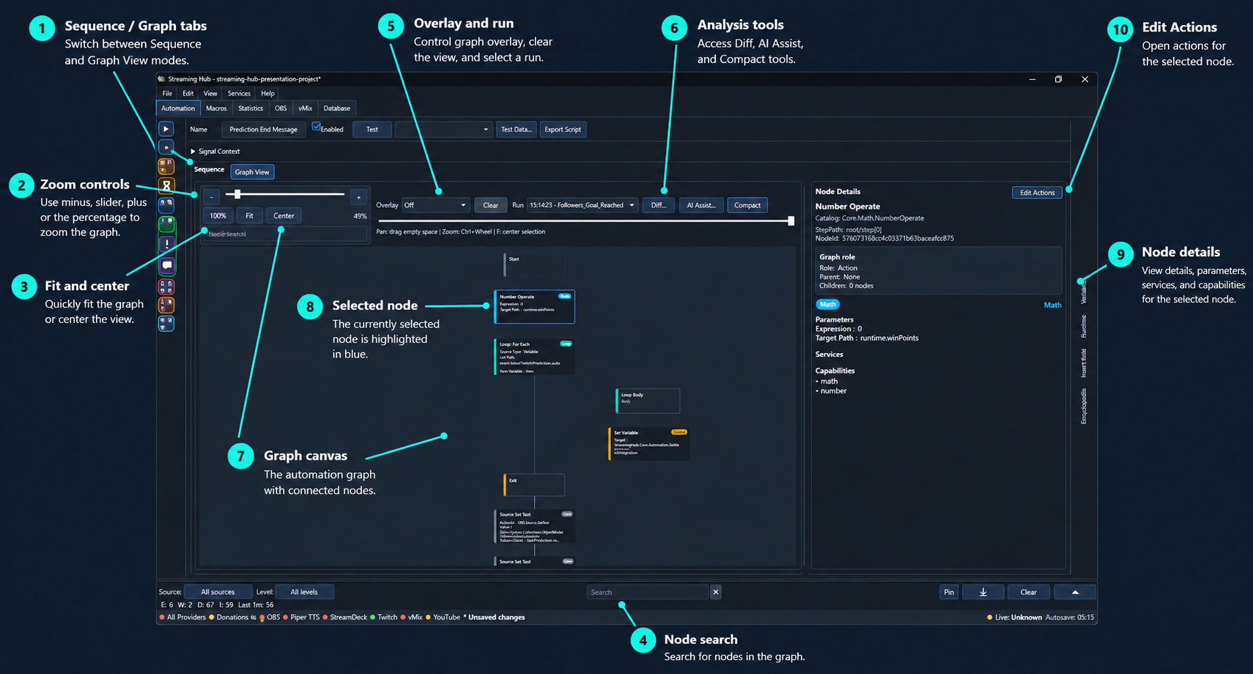Click the zoom slider handle
Viewport: 1253px width, 674px height.
(x=237, y=194)
